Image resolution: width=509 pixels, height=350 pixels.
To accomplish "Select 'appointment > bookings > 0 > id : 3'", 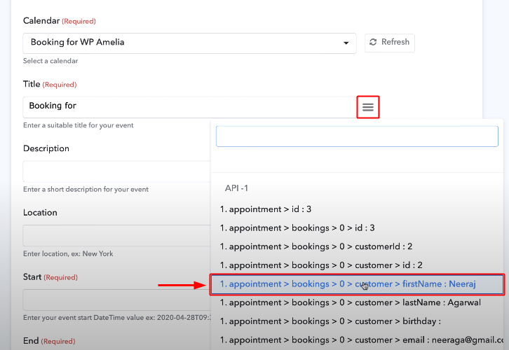I will click(x=297, y=227).
